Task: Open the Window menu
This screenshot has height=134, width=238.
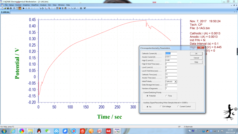Action: (61, 5)
